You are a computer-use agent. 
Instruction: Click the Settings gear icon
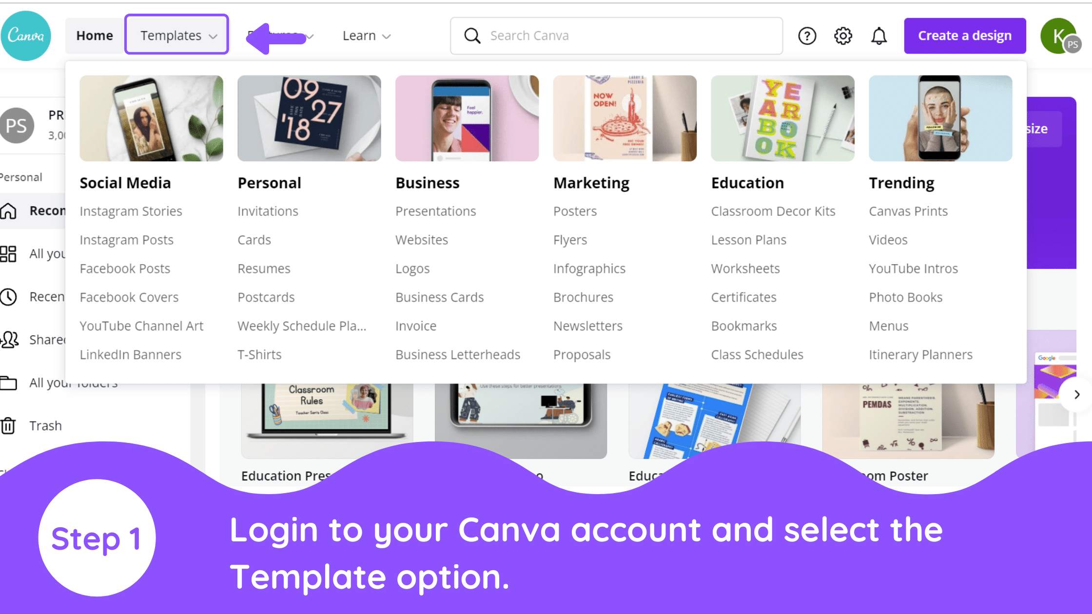pos(843,35)
